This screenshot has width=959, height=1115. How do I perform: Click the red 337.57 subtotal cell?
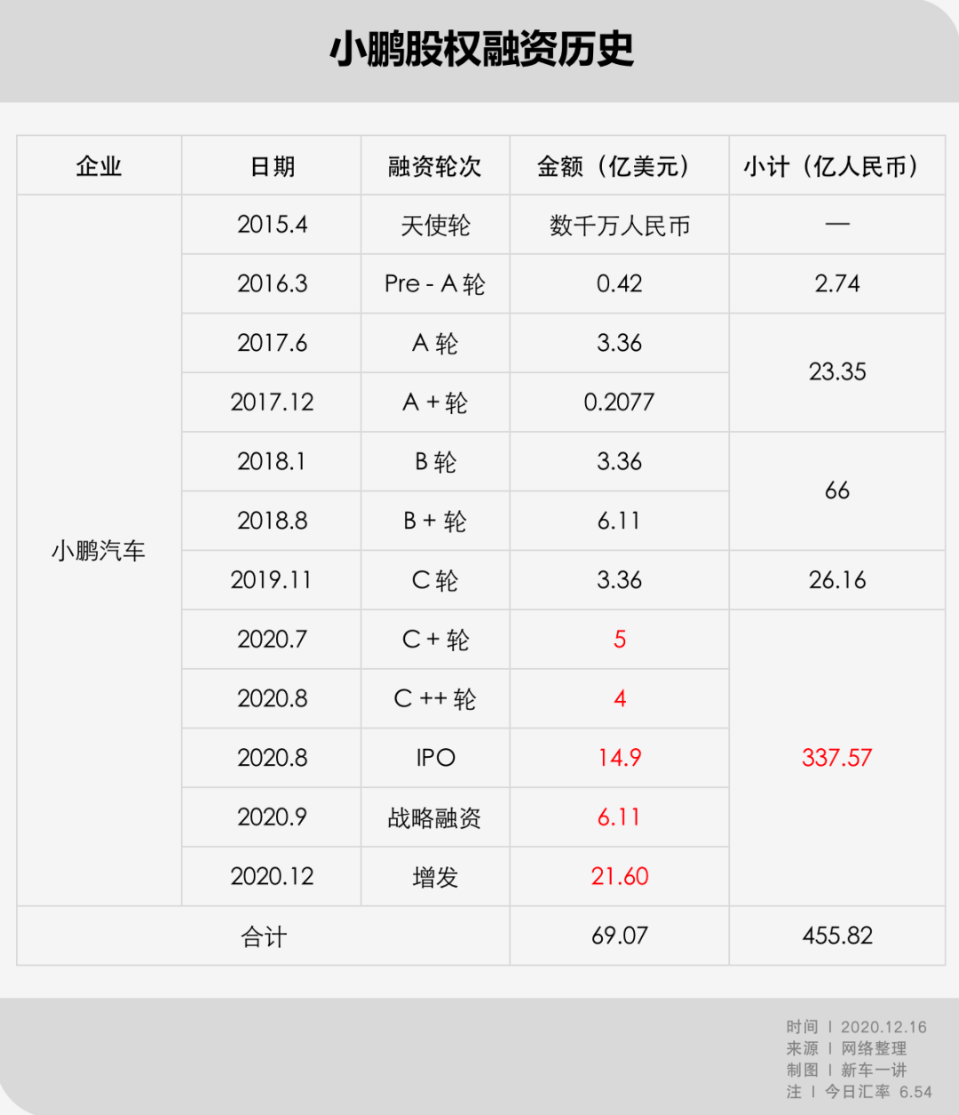[836, 758]
